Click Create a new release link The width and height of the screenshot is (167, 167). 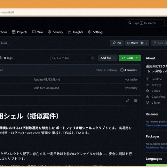click(x=156, y=125)
